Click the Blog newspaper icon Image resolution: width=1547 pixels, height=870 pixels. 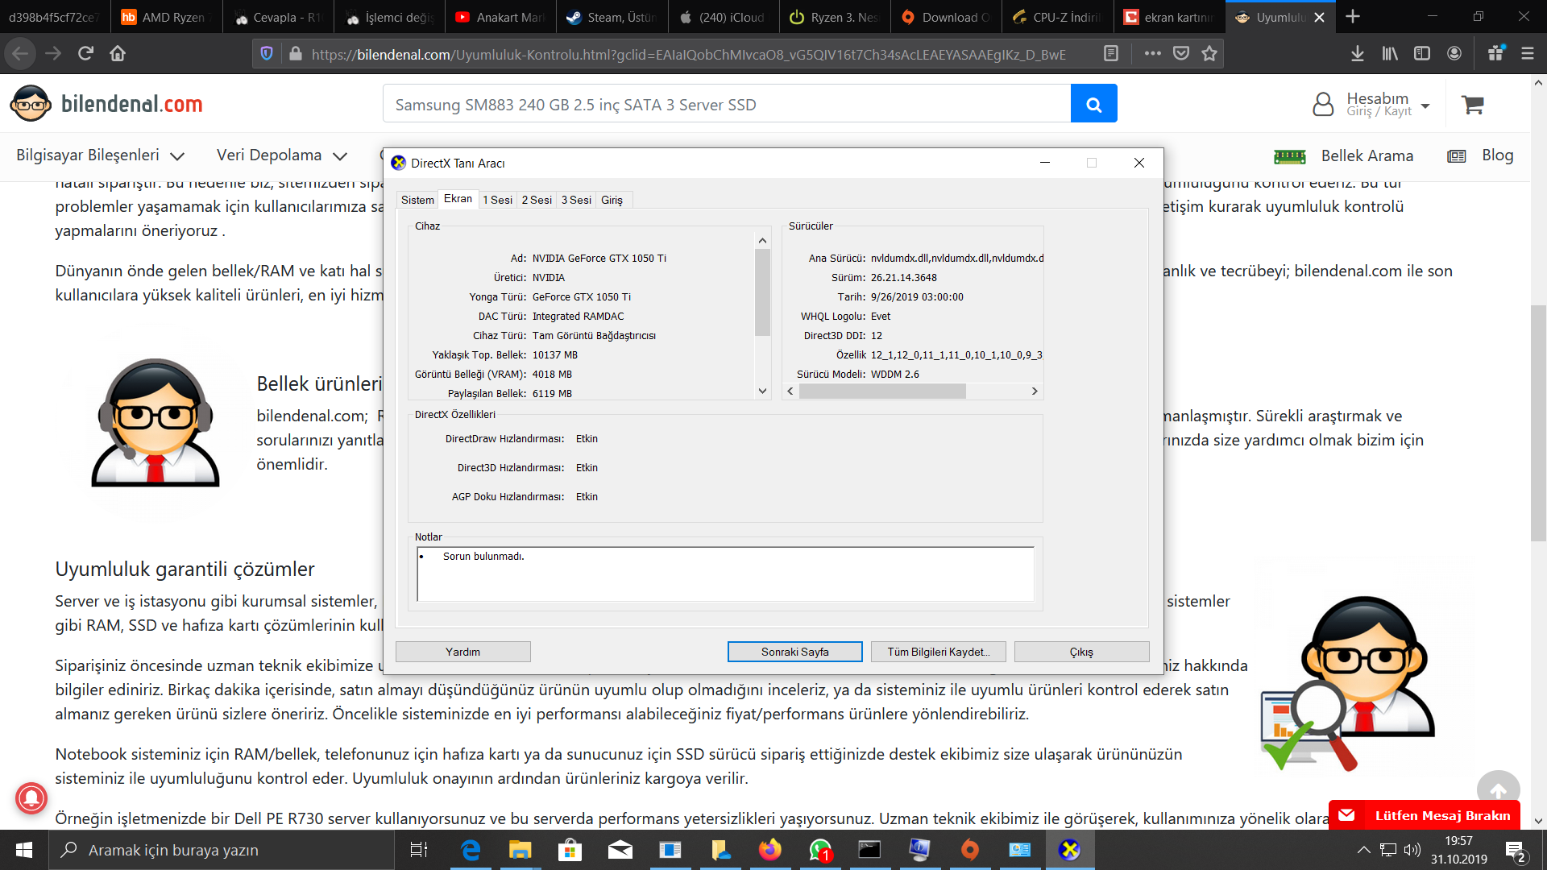(1457, 156)
